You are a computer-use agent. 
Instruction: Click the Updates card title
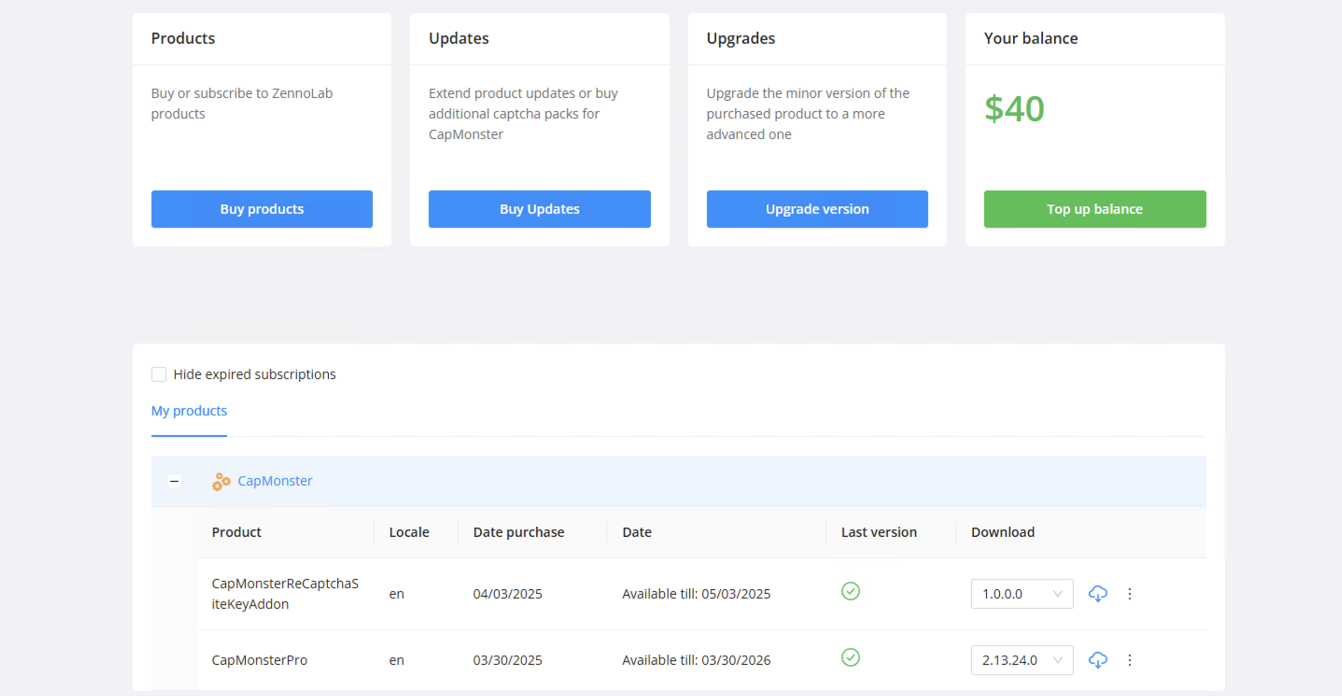point(458,38)
